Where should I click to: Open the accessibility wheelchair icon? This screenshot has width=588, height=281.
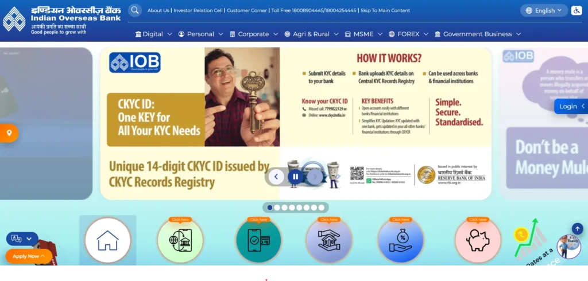[577, 10]
